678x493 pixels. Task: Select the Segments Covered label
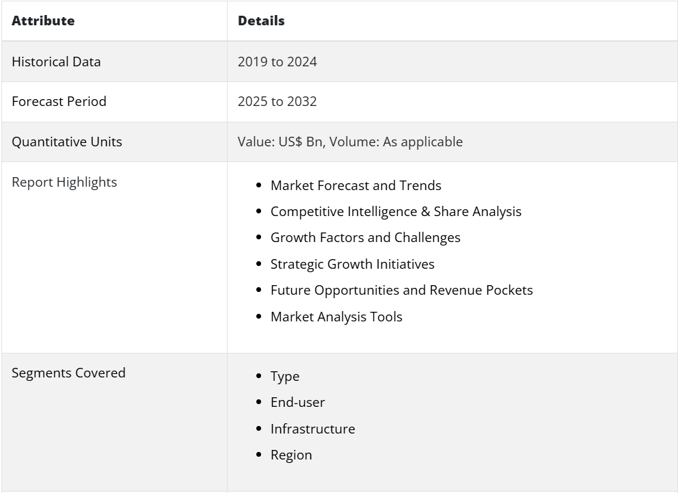[x=68, y=373]
